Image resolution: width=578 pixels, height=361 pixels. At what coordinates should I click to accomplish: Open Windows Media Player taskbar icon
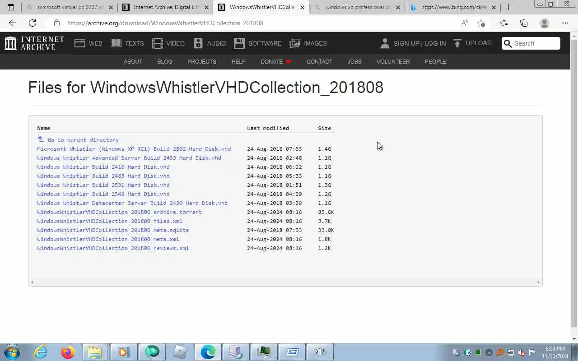pyautogui.click(x=123, y=352)
